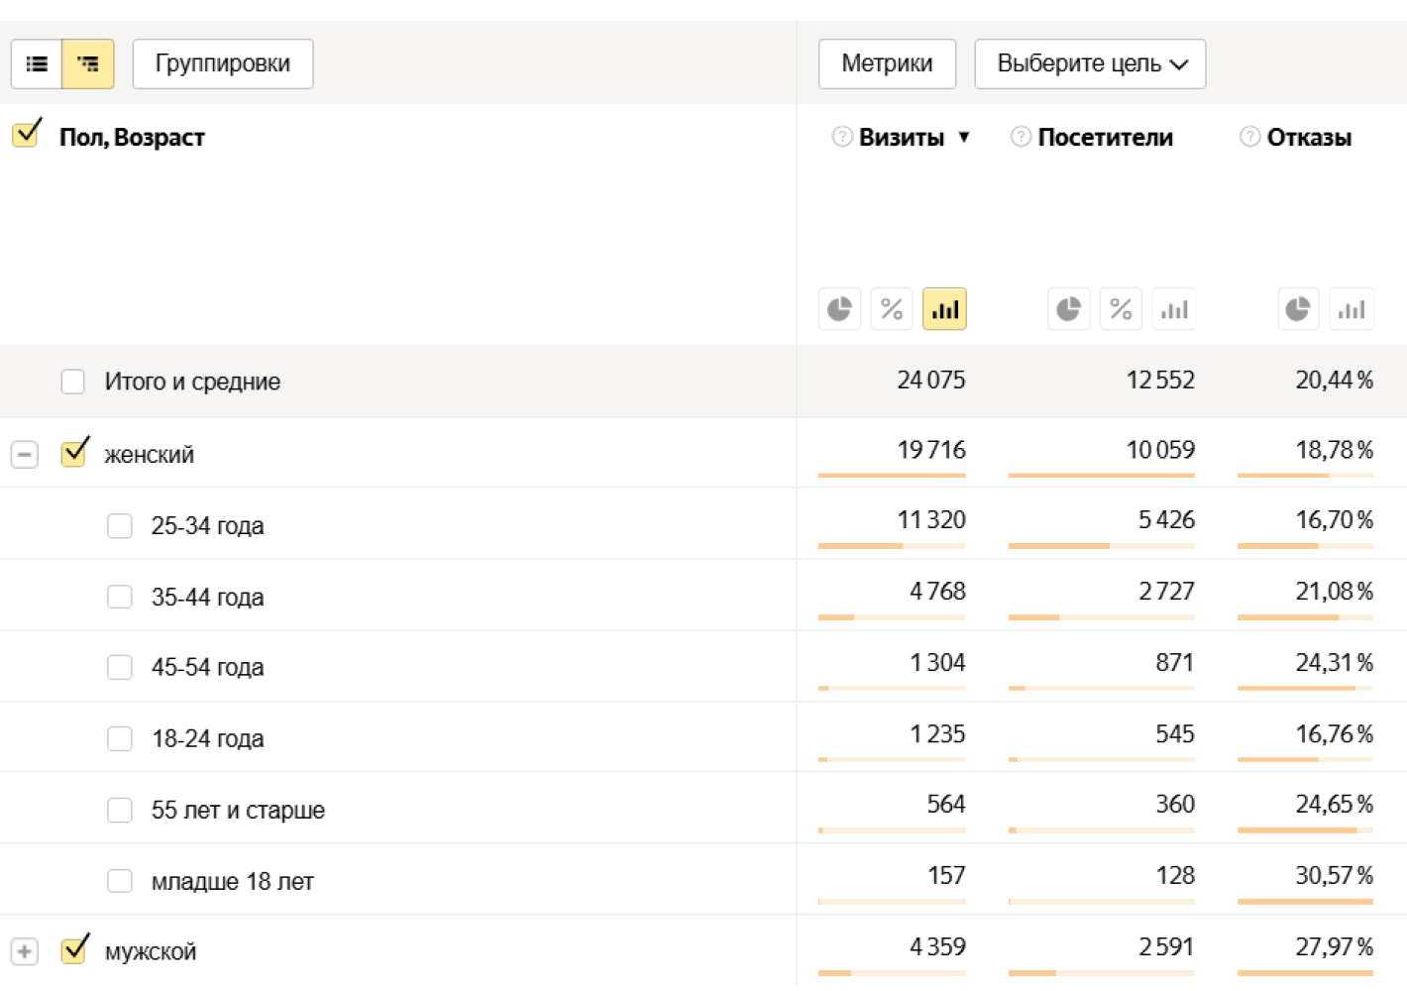1407x991 pixels.
Task: Check the Итого и средние checkbox
Action: click(72, 382)
